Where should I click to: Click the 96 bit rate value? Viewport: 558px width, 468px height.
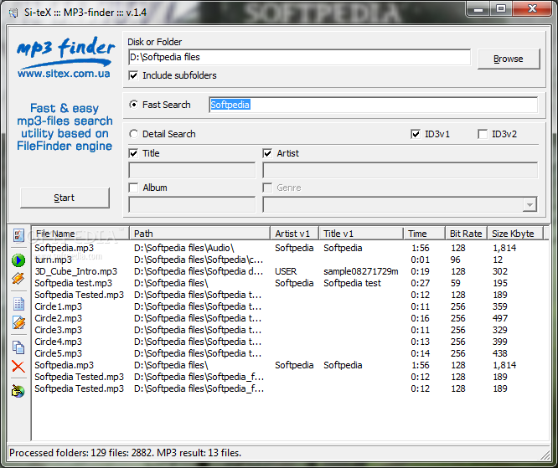[x=455, y=260]
